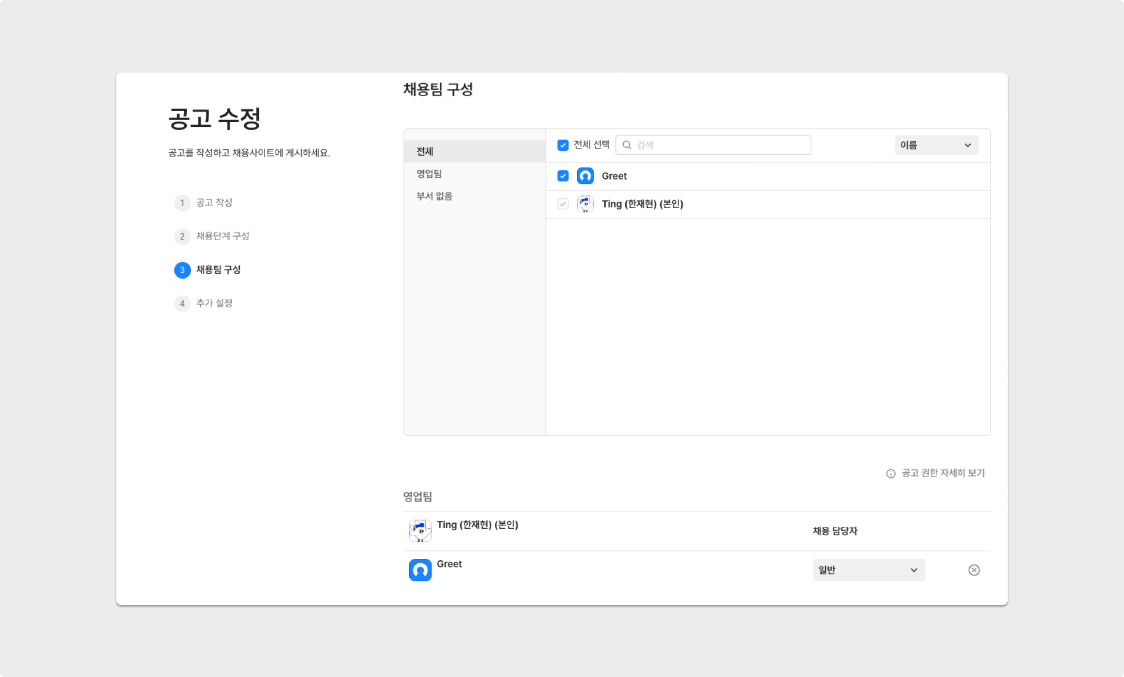Viewport: 1124px width, 677px height.
Task: Select the 부서 없음 category
Action: [x=434, y=196]
